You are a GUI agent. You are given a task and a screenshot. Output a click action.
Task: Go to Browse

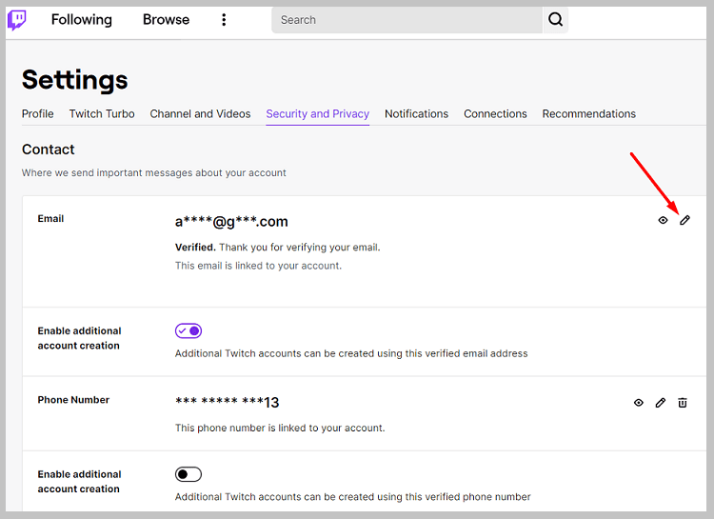(166, 20)
